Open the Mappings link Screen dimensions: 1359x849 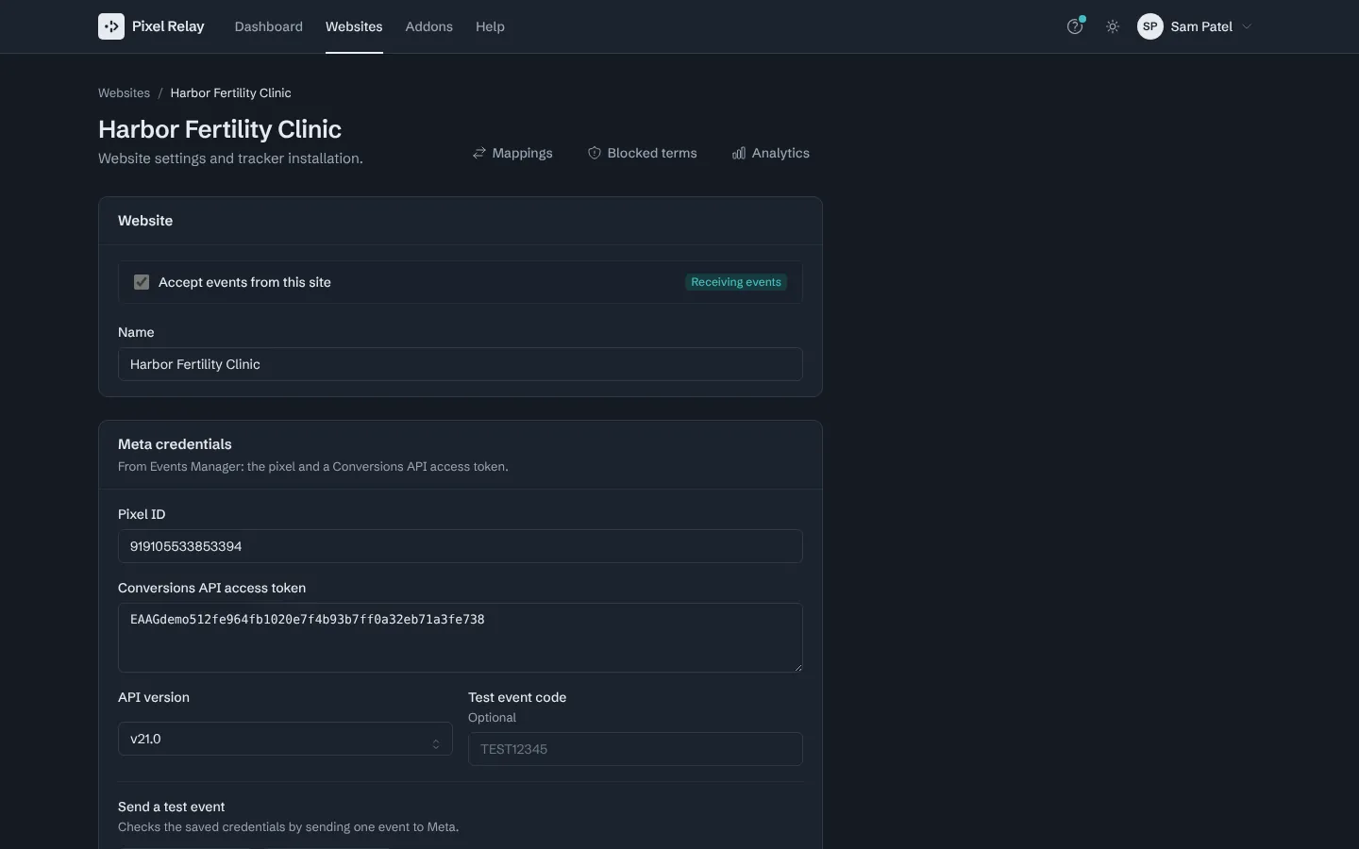click(x=513, y=153)
